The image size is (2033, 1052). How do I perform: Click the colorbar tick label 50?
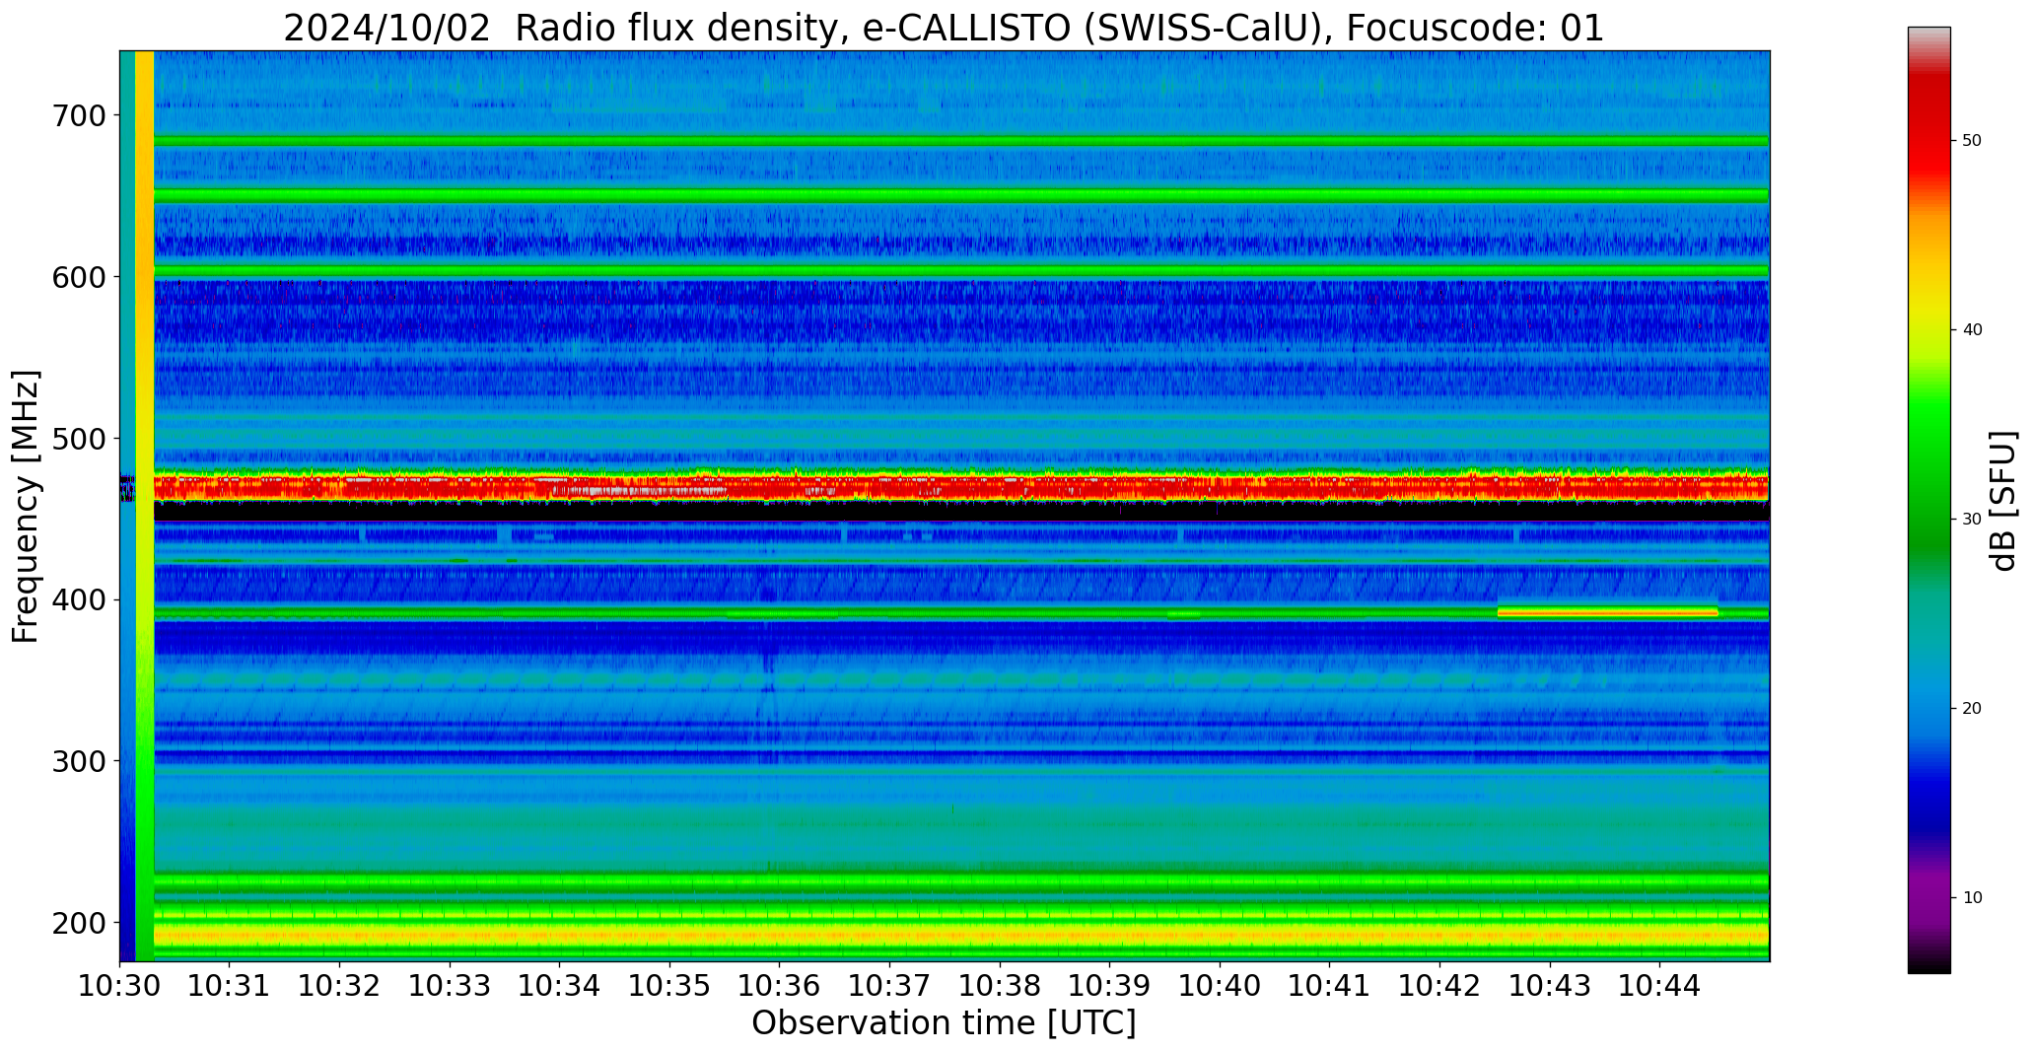1972,141
